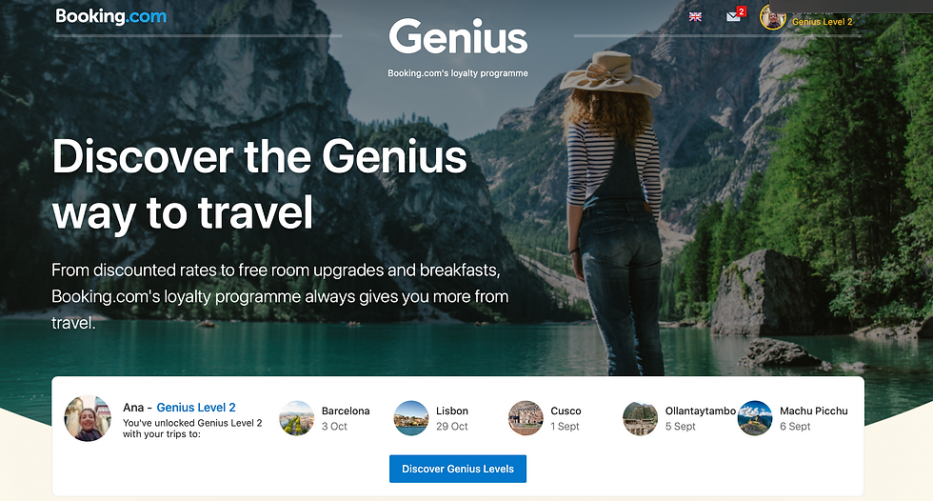Viewport: 933px width, 501px height.
Task: Open the mail notifications envelope icon
Action: pos(733,16)
